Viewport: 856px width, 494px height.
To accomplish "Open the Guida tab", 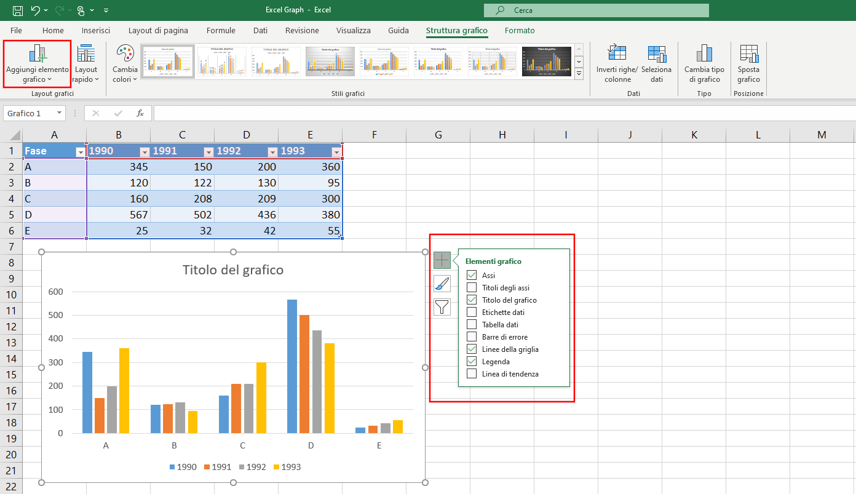I will pos(398,30).
